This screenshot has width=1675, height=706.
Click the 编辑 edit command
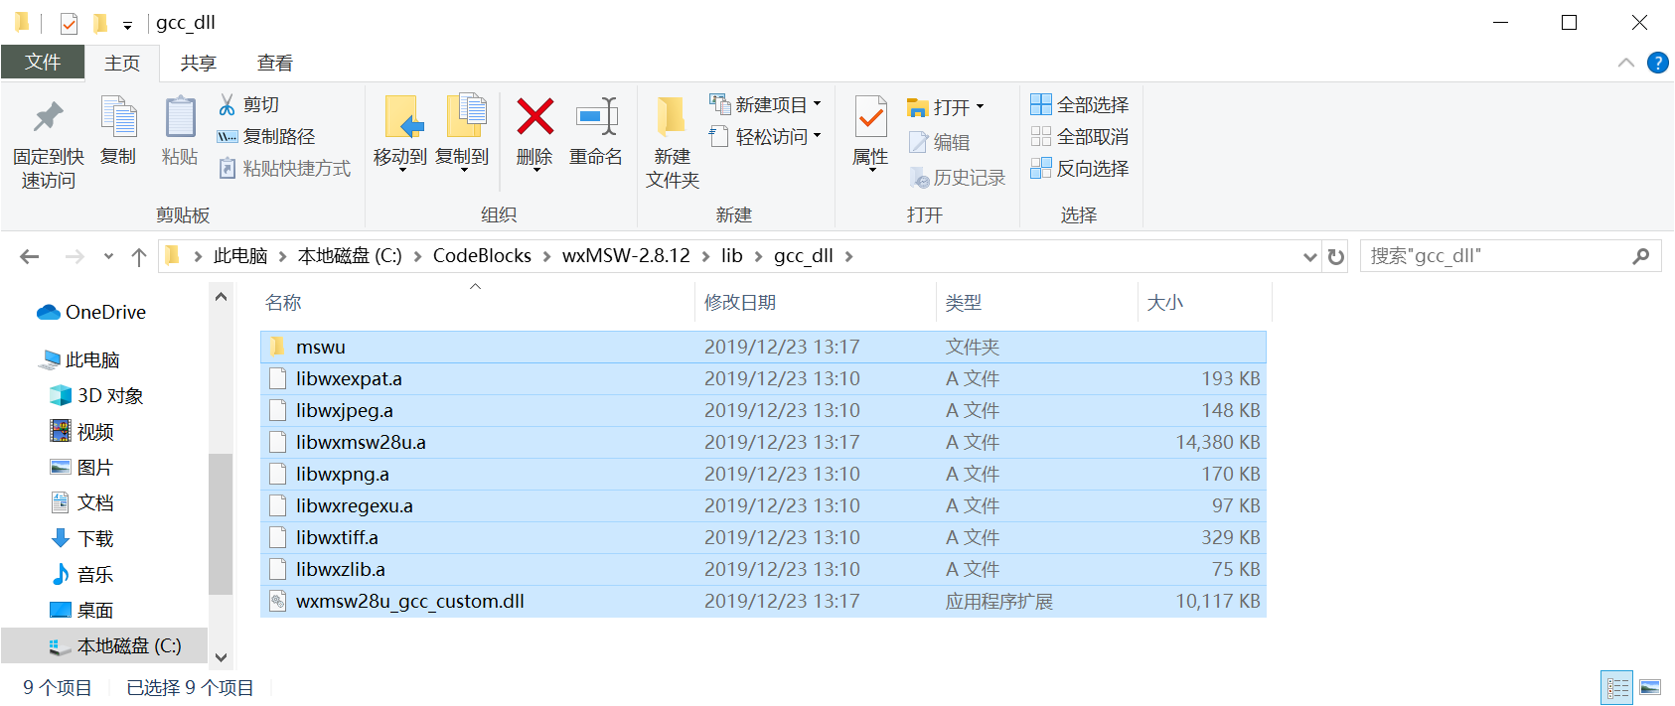(x=939, y=142)
